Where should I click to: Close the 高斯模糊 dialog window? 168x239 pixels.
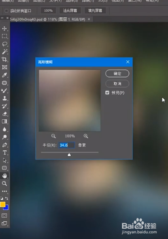[128, 62]
